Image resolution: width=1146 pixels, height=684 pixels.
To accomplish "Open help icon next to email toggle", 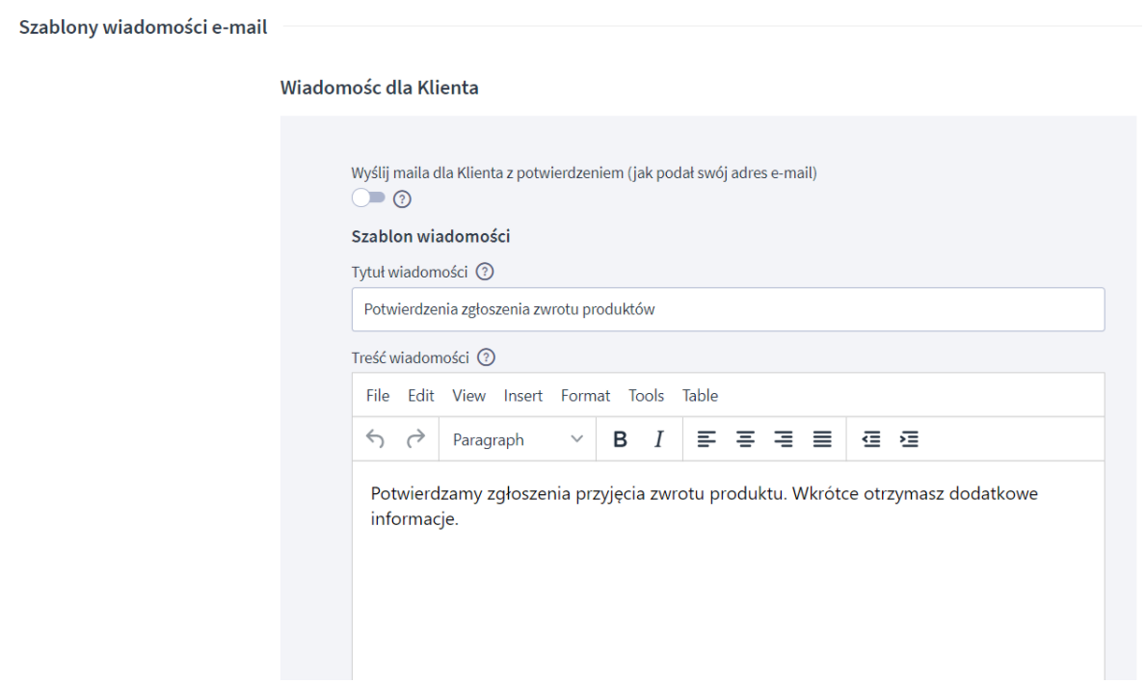I will coord(403,198).
